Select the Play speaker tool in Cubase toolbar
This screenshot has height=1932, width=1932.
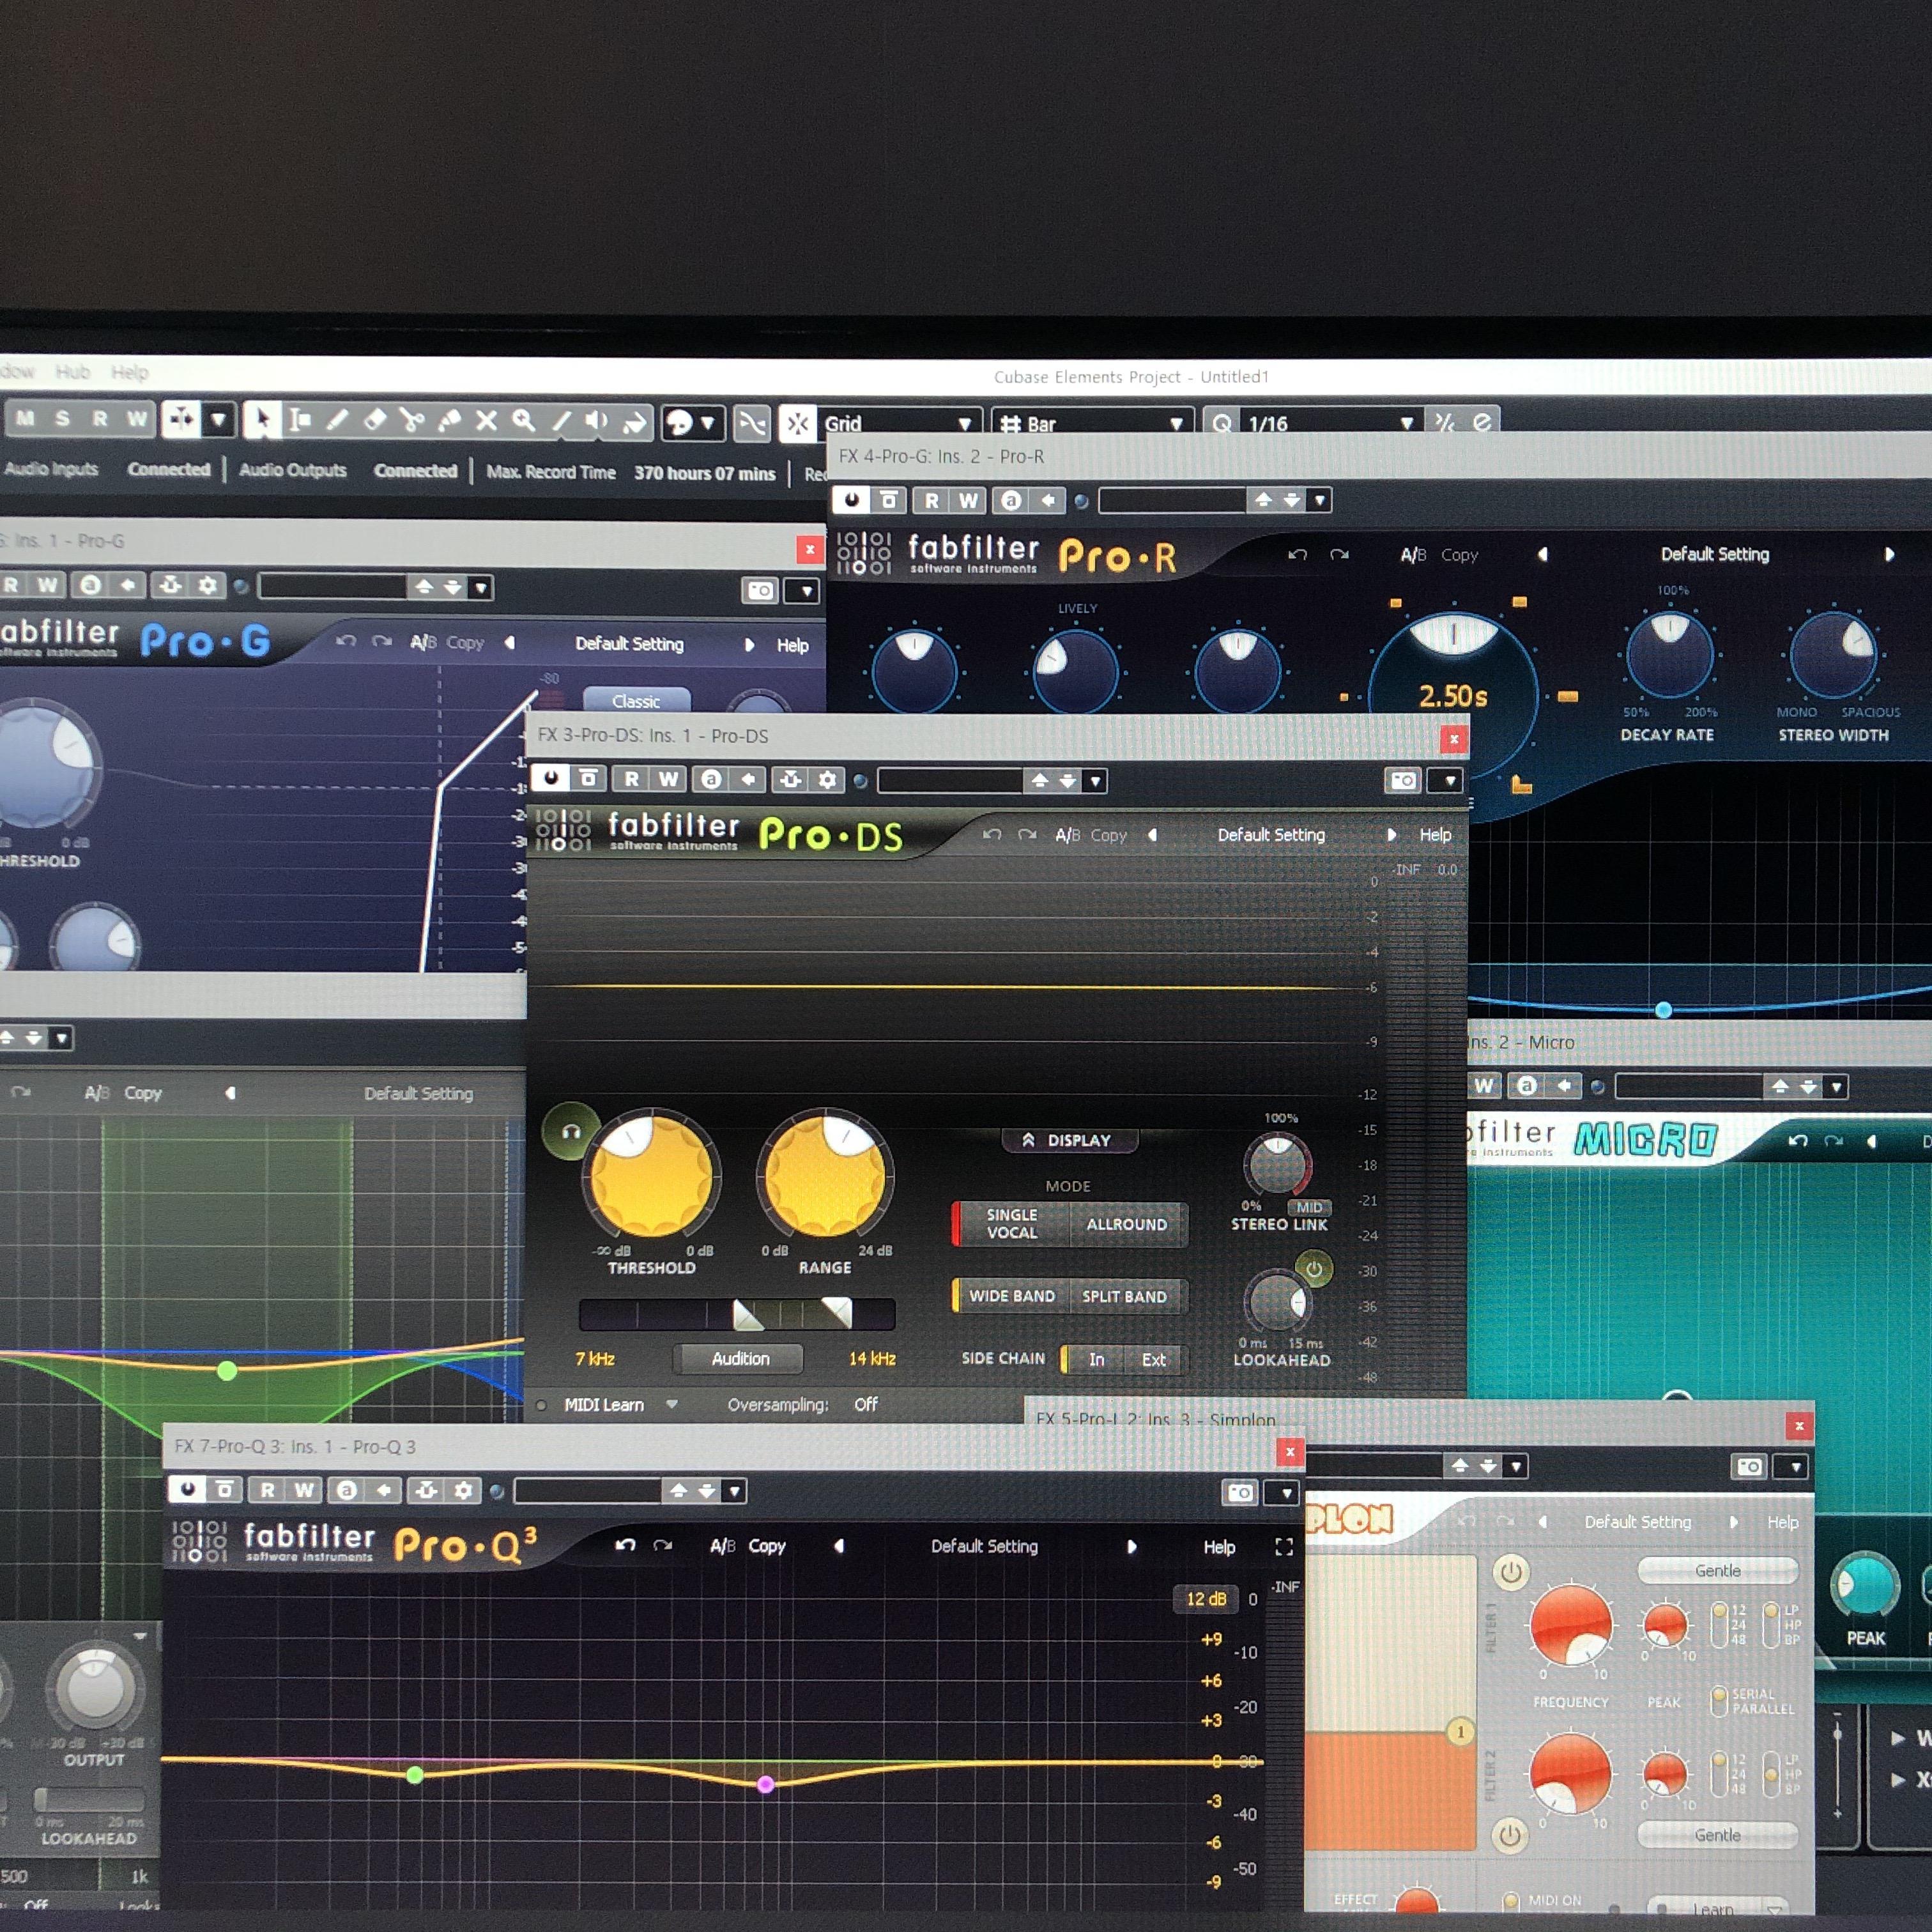[x=597, y=421]
